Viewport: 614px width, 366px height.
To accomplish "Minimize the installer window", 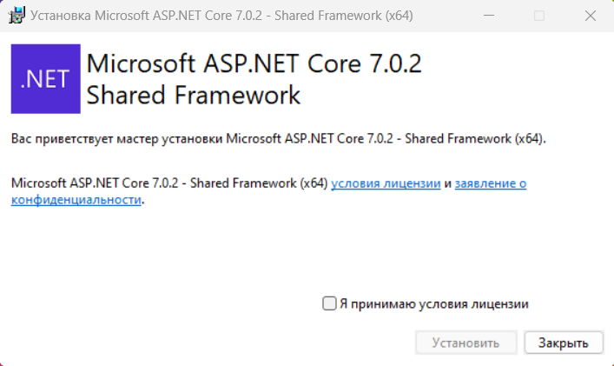I will pyautogui.click(x=489, y=16).
